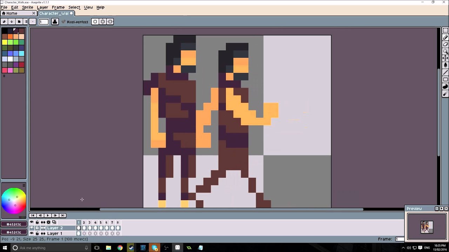
Task: Toggle continuous mode for Layer 1
Action: [x=43, y=233]
